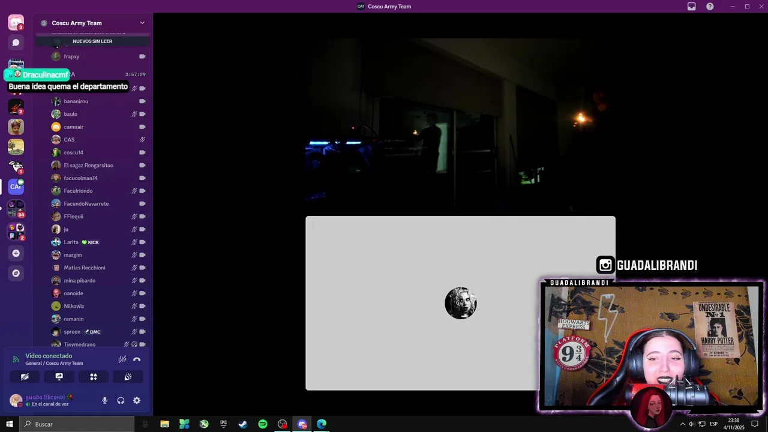Image resolution: width=768 pixels, height=432 pixels.
Task: Click the Buscar taskbar search box
Action: pos(77,424)
